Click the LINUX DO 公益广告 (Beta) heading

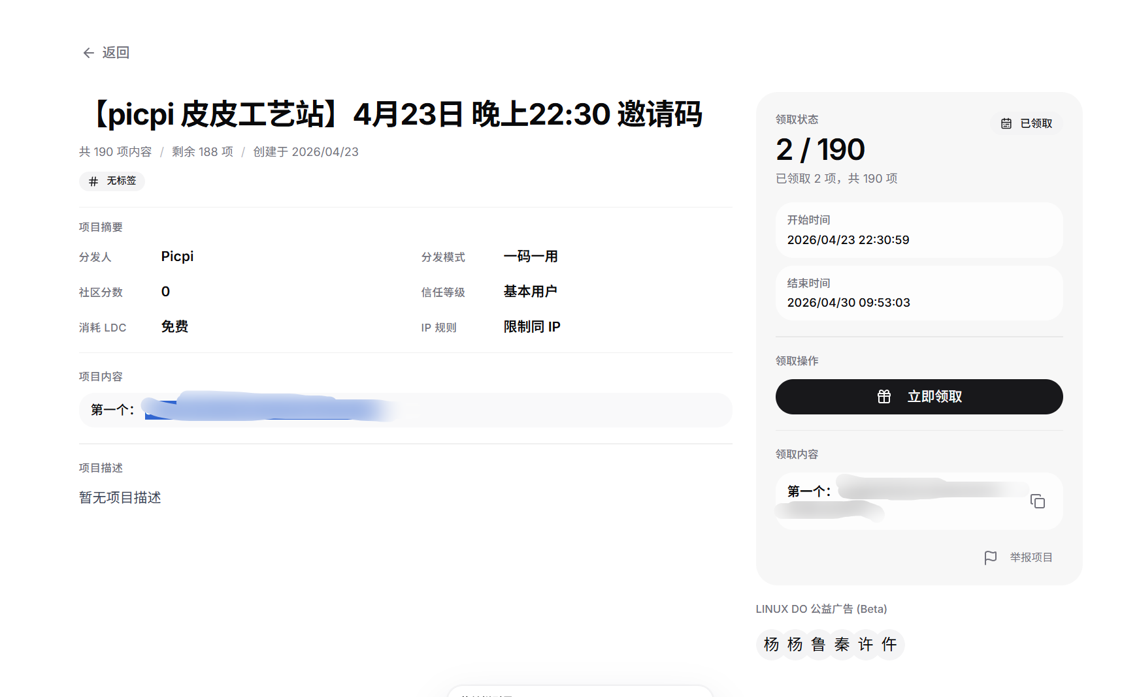pyautogui.click(x=821, y=609)
